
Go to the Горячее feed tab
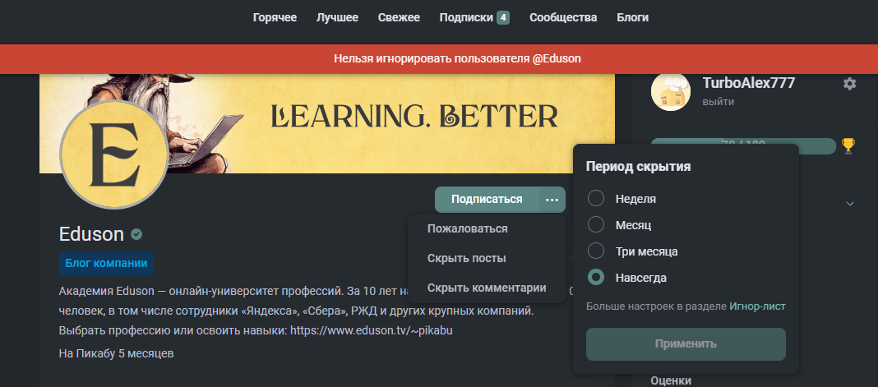[x=275, y=17]
